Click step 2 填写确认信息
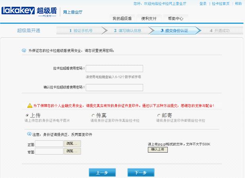Image resolution: width=245 pixels, height=178 pixels. coord(128,30)
